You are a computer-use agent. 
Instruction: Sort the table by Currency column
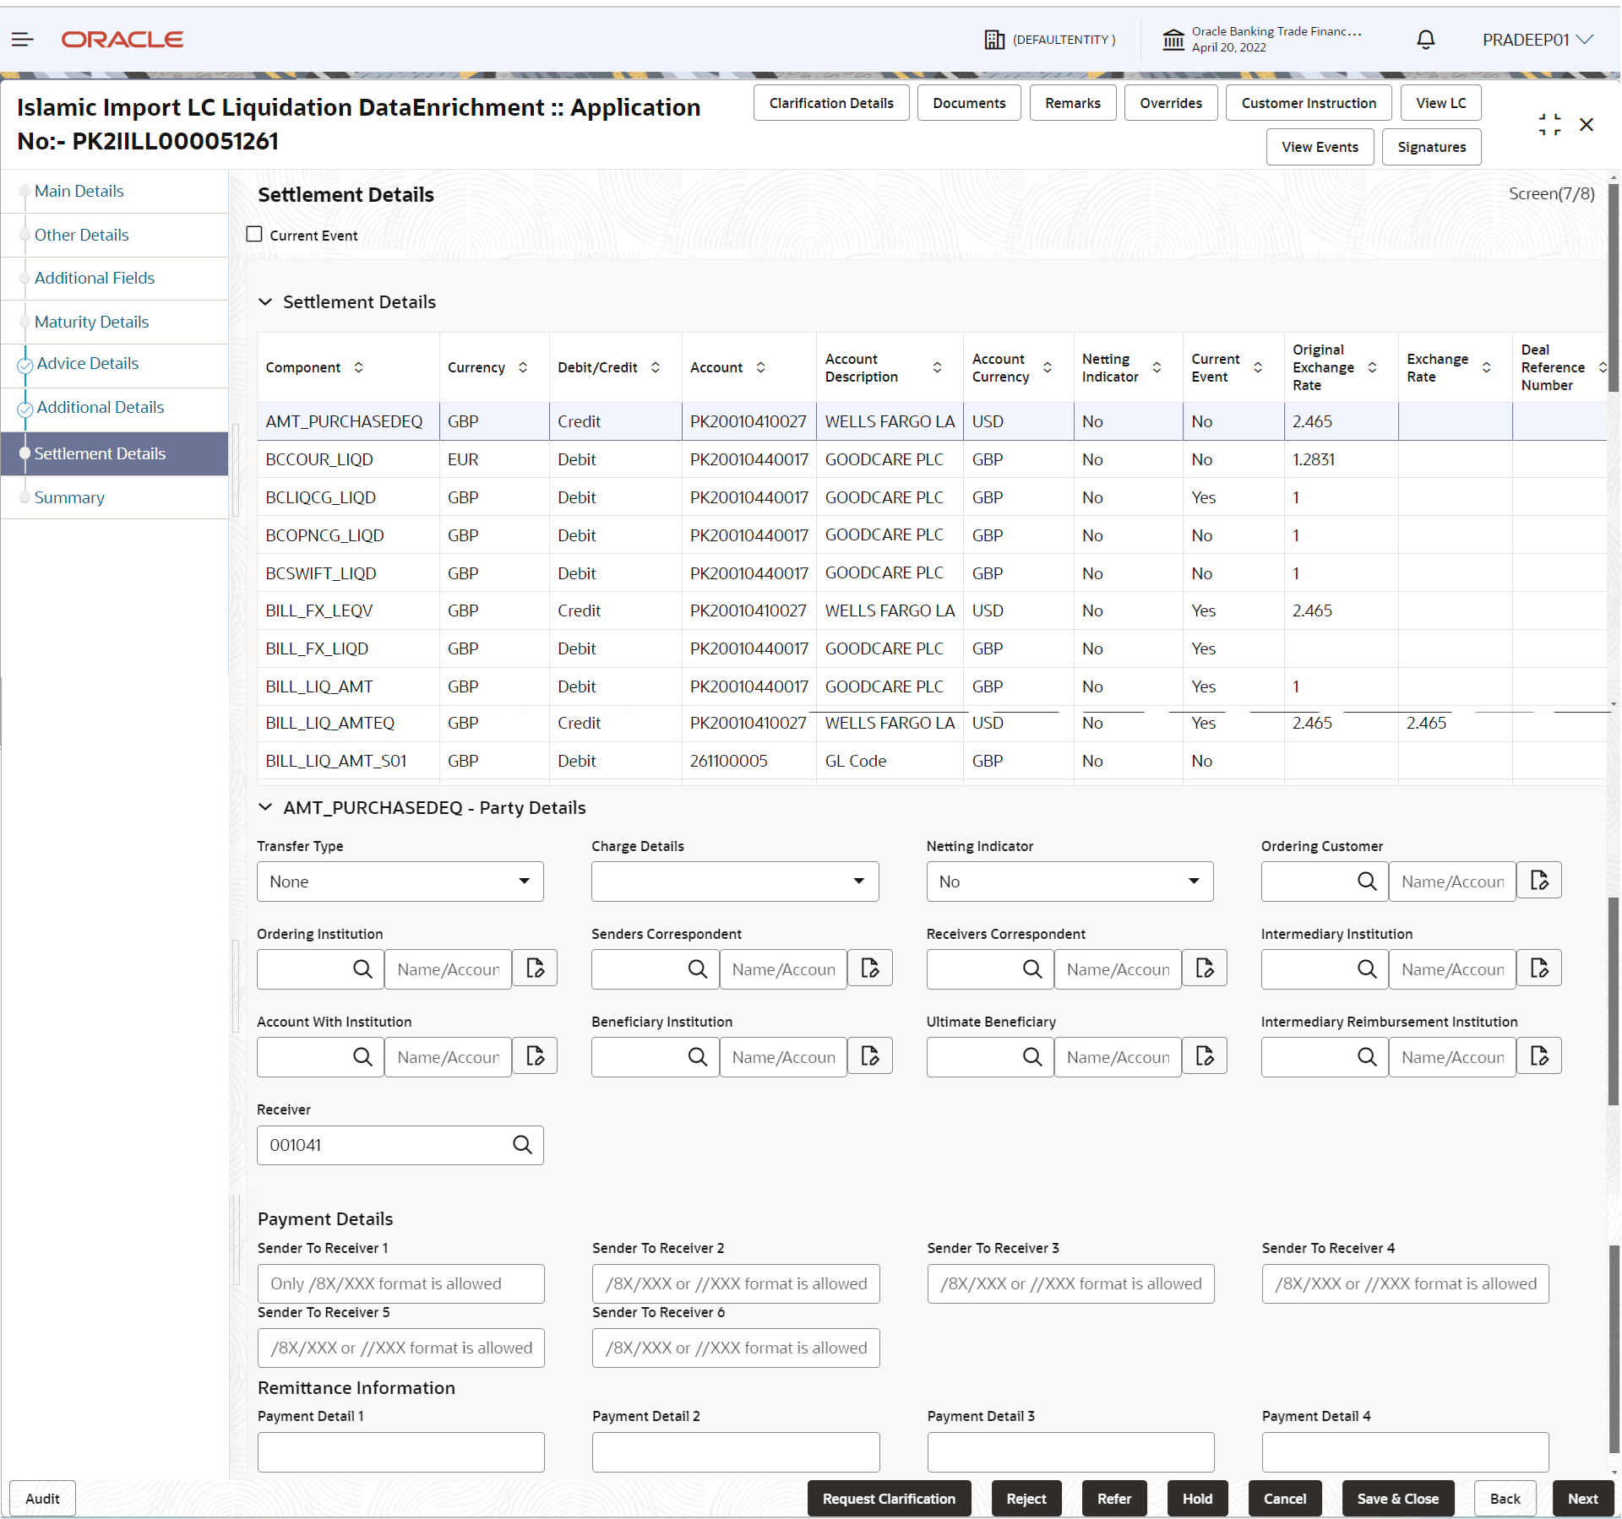[x=523, y=367]
